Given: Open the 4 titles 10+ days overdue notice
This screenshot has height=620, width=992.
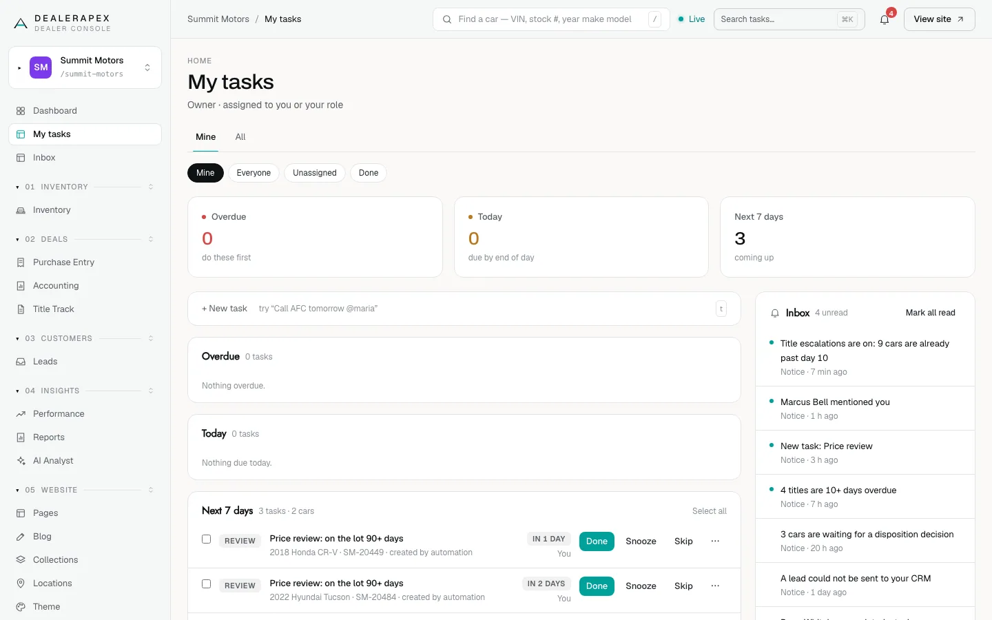Looking at the screenshot, I should 865,497.
